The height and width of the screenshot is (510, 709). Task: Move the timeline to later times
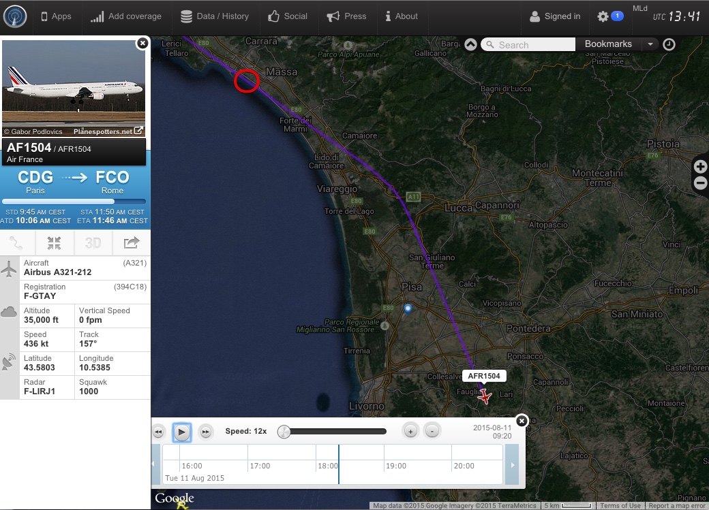coord(512,464)
